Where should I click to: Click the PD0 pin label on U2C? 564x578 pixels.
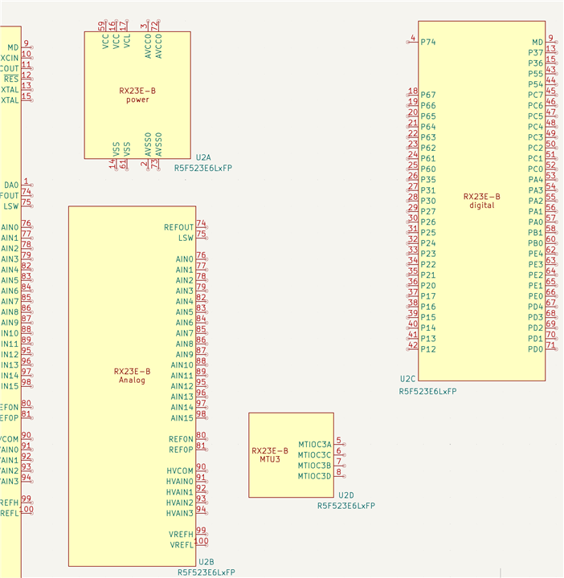point(536,349)
